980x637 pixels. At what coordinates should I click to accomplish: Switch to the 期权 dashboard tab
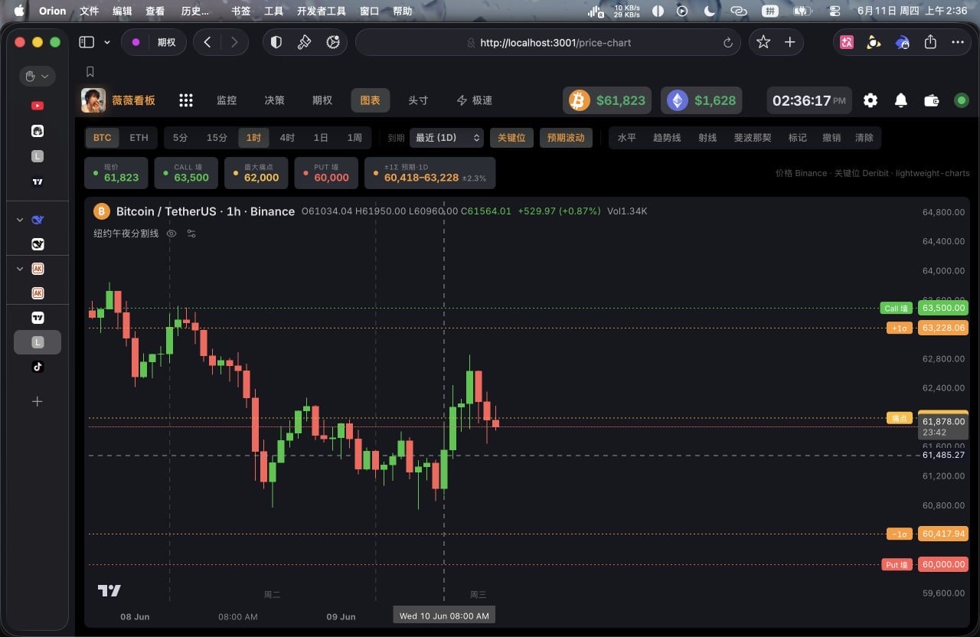pyautogui.click(x=322, y=100)
